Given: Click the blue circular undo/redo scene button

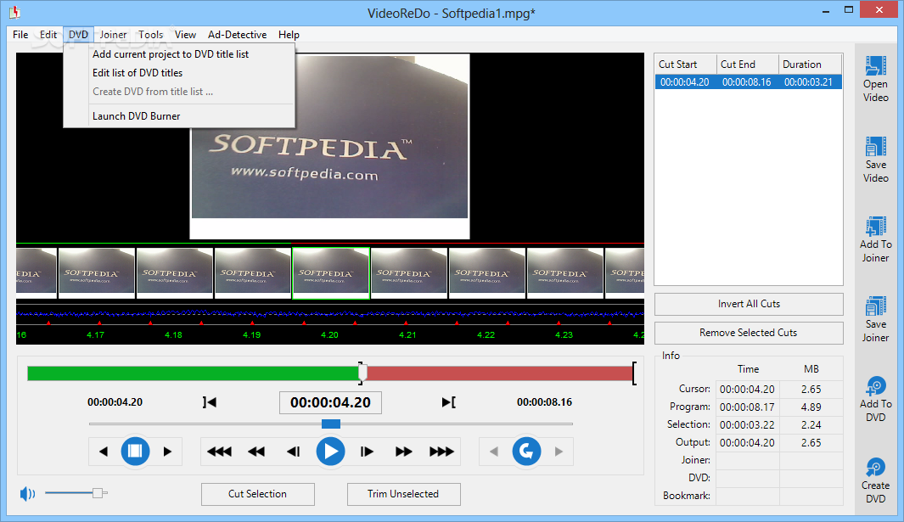Looking at the screenshot, I should (526, 451).
